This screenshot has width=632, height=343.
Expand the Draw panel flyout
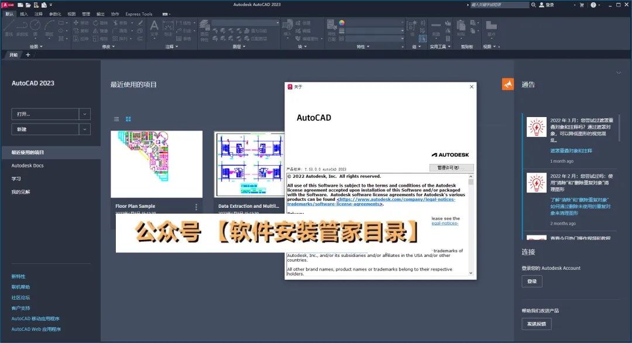[36, 47]
